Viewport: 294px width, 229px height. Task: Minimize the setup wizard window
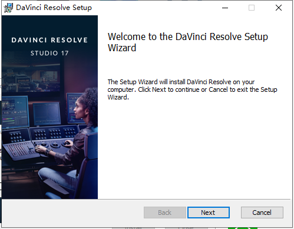(x=225, y=8)
